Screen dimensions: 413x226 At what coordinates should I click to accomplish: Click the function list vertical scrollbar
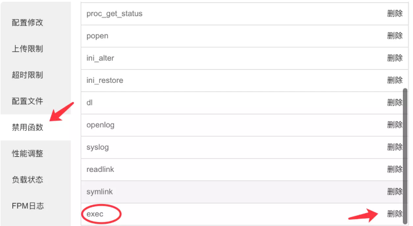(x=405, y=155)
